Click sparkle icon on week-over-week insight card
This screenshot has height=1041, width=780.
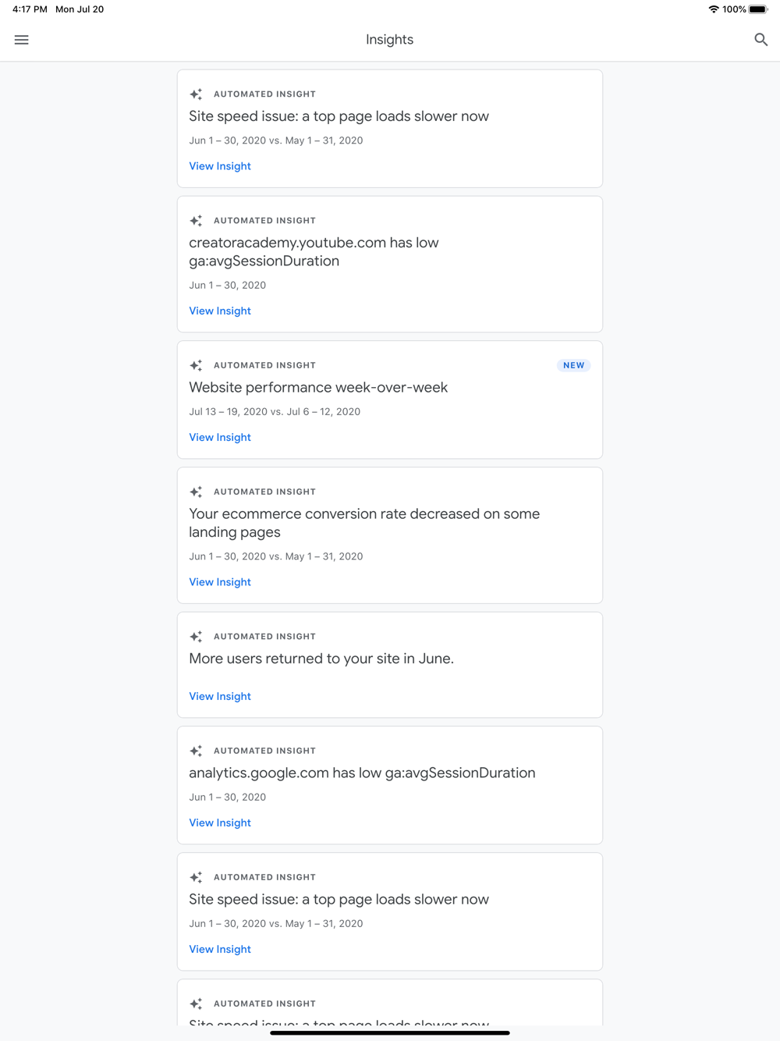(x=196, y=366)
